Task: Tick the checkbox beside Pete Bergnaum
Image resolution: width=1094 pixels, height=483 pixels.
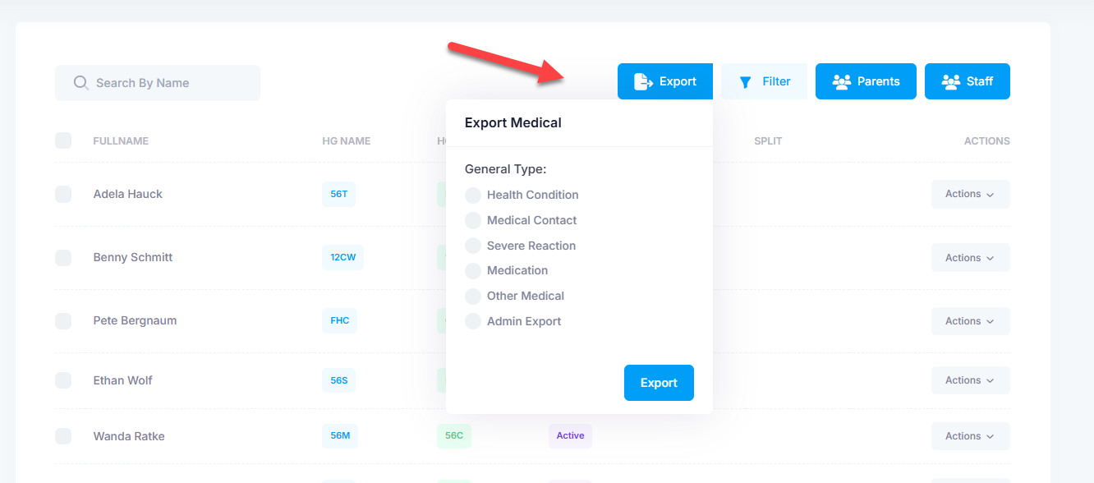Action: (63, 320)
